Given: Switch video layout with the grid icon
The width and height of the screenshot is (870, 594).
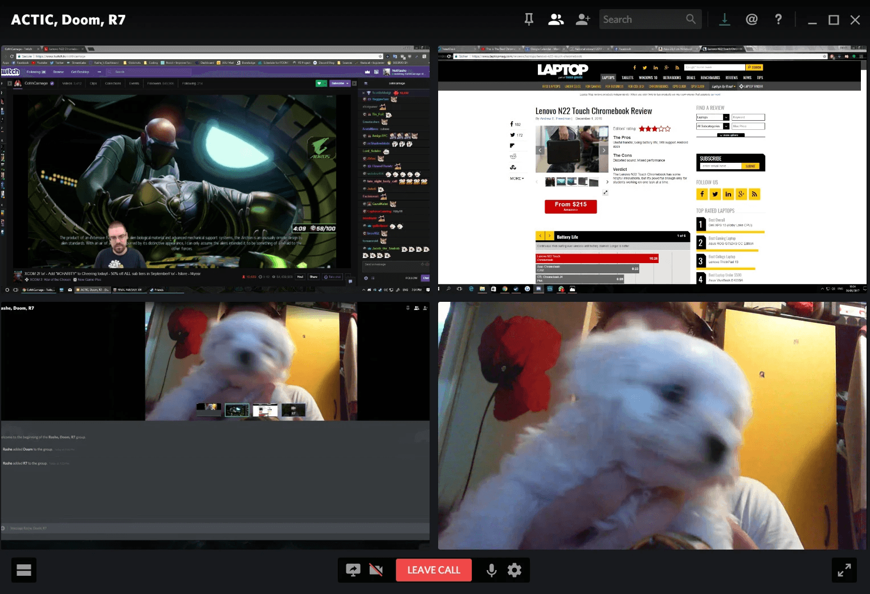Looking at the screenshot, I should coord(24,570).
